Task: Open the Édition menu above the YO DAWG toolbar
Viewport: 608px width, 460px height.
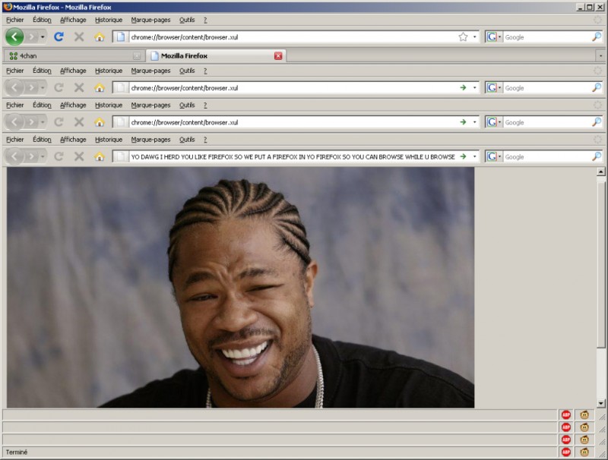Action: [x=42, y=140]
